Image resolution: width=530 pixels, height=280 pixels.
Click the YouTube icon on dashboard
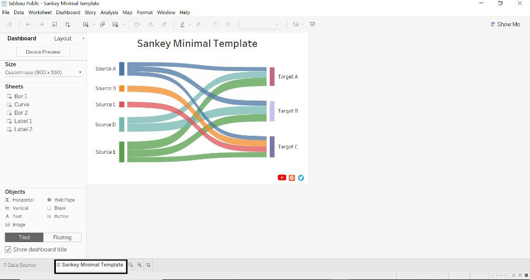(x=282, y=178)
